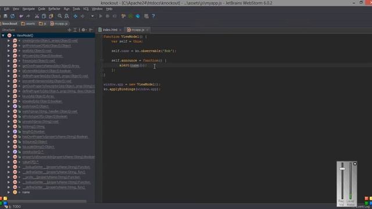Close the index.html tab
The image size is (372, 209).
click(120, 30)
